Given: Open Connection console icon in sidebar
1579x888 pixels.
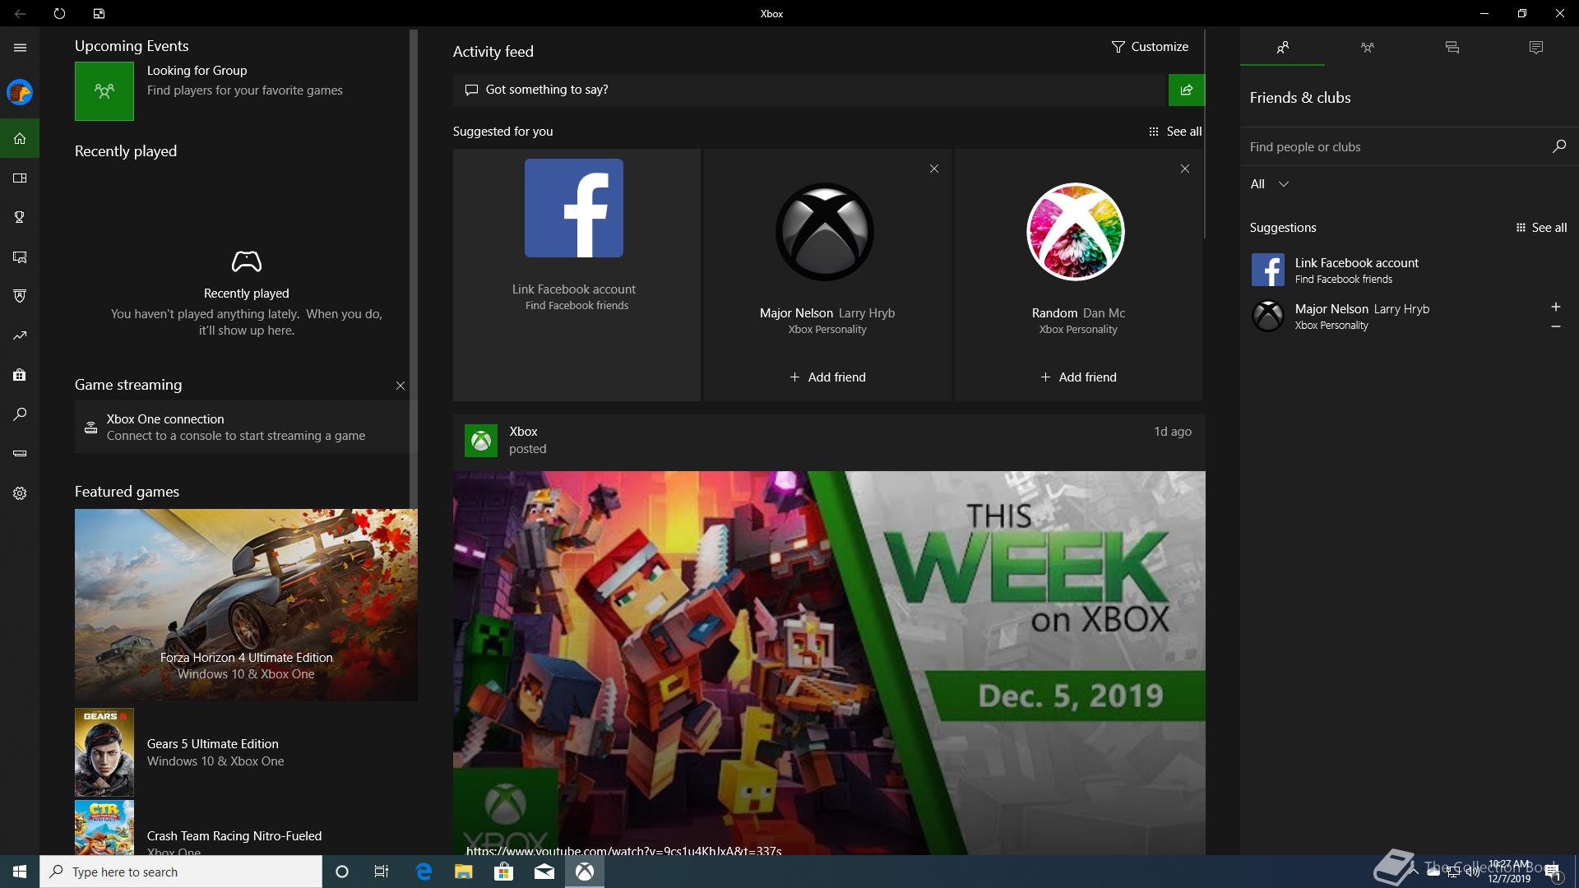Looking at the screenshot, I should click(x=20, y=453).
